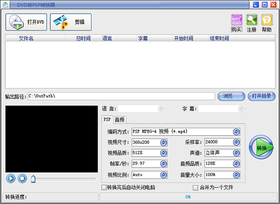Click the 输出路径 text field
The image size is (280, 204).
pyautogui.click(x=121, y=96)
